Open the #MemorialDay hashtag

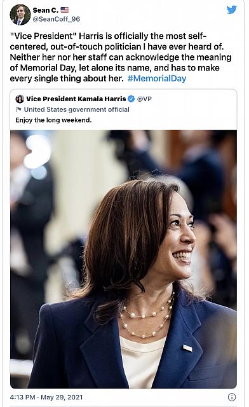[157, 78]
